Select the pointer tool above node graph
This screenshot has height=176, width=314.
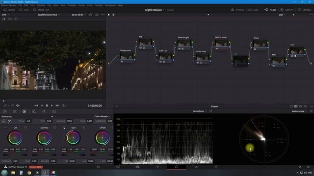[x=108, y=15]
